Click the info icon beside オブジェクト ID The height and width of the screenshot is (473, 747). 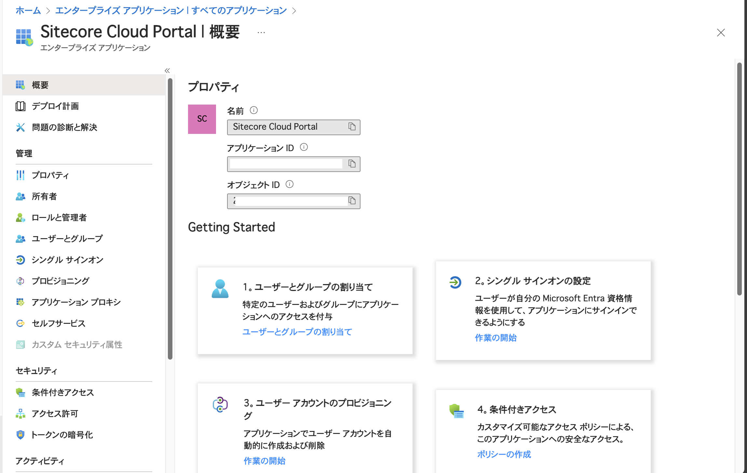pos(290,184)
